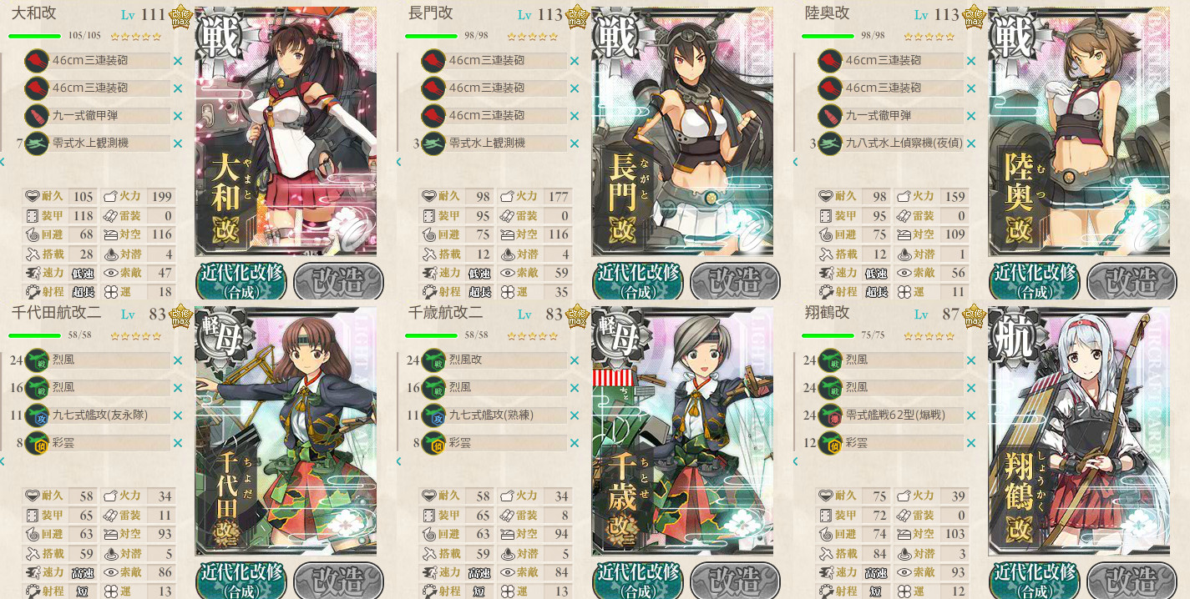This screenshot has width=1190, height=599.
Task: Click the 改造 button under 長門改
Action: coord(735,282)
